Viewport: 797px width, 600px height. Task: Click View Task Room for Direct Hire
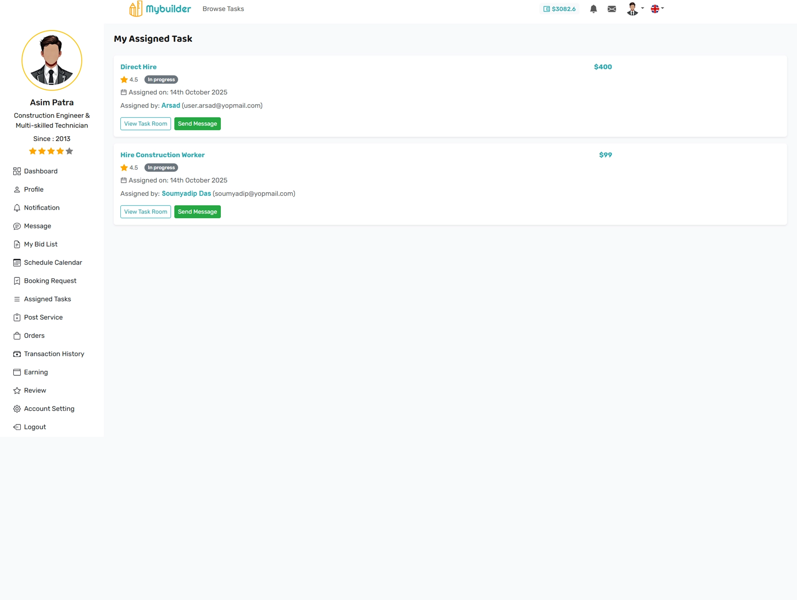(145, 124)
